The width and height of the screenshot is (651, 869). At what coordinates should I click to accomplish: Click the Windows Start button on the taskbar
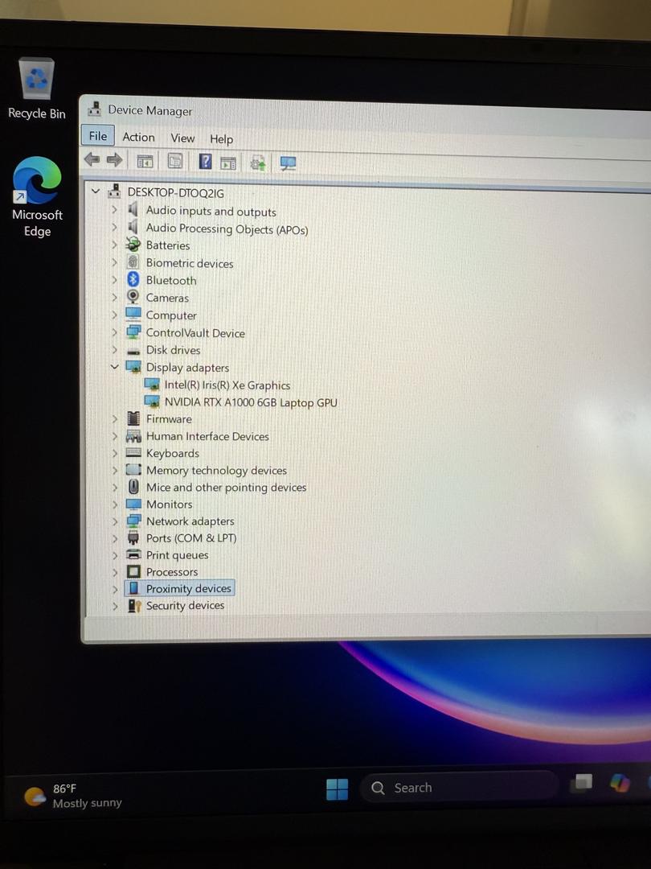pyautogui.click(x=338, y=789)
